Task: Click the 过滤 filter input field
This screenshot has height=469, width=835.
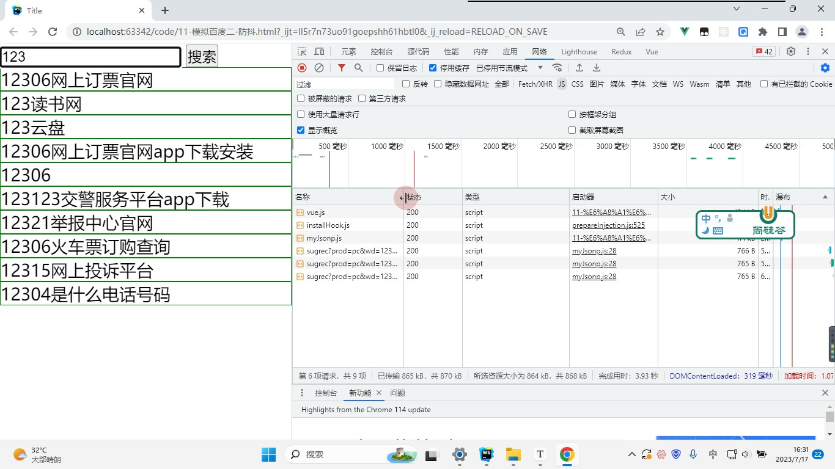Action: pos(345,84)
